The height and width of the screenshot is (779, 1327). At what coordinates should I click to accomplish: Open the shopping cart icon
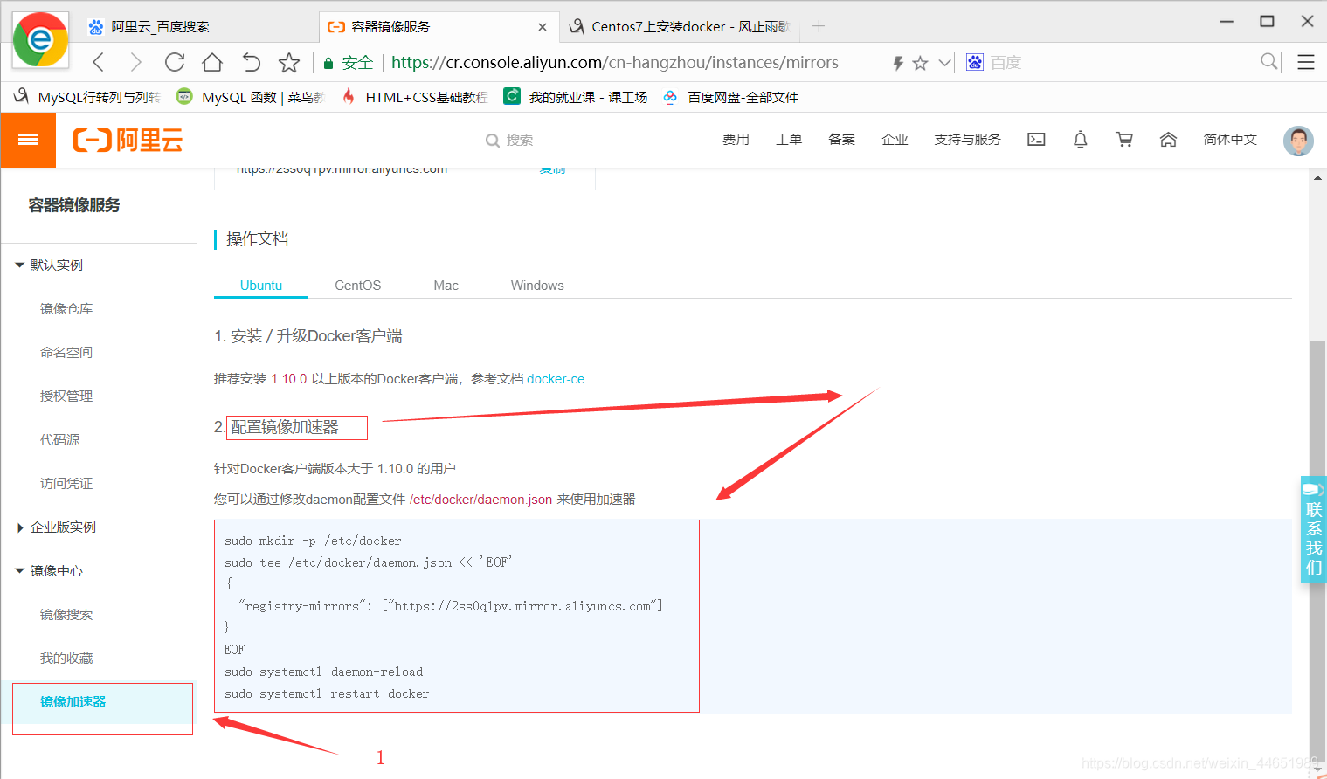(1124, 140)
